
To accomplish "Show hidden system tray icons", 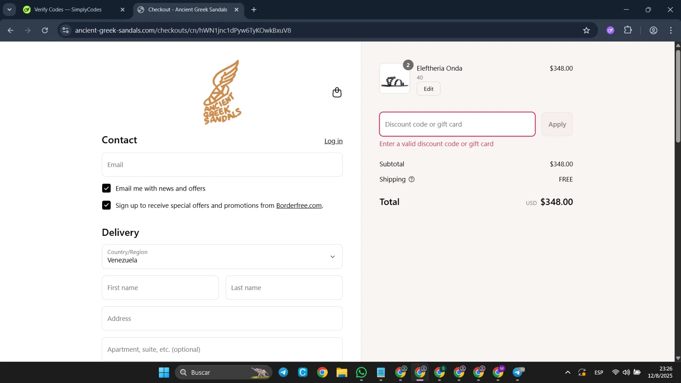I will pyautogui.click(x=567, y=373).
